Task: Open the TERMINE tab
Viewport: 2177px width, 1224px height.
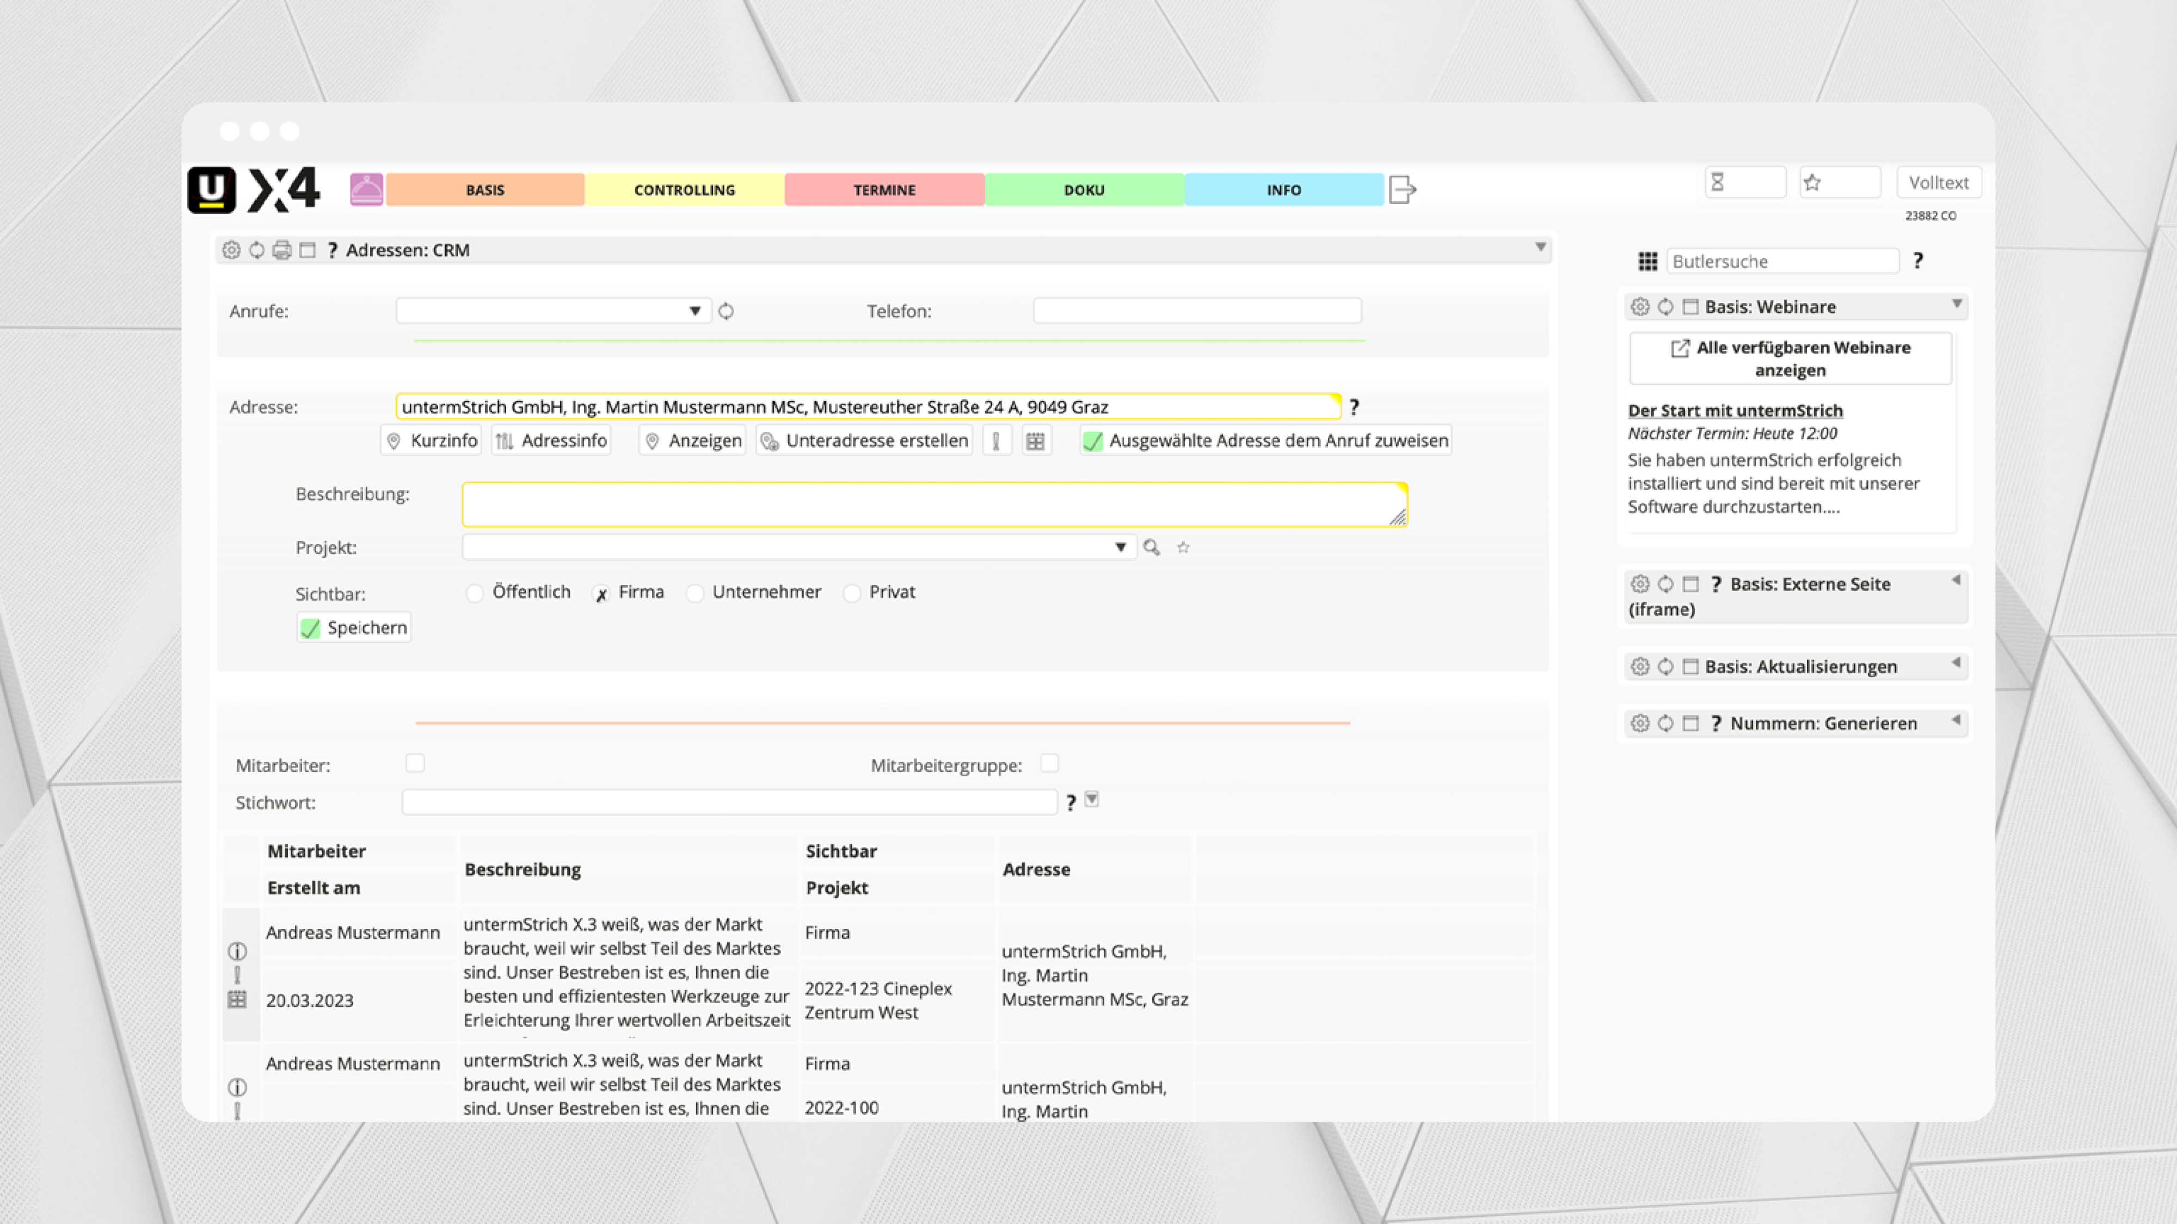Action: [884, 190]
